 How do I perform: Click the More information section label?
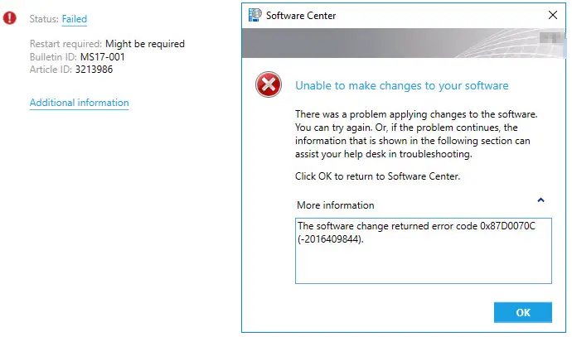point(335,205)
